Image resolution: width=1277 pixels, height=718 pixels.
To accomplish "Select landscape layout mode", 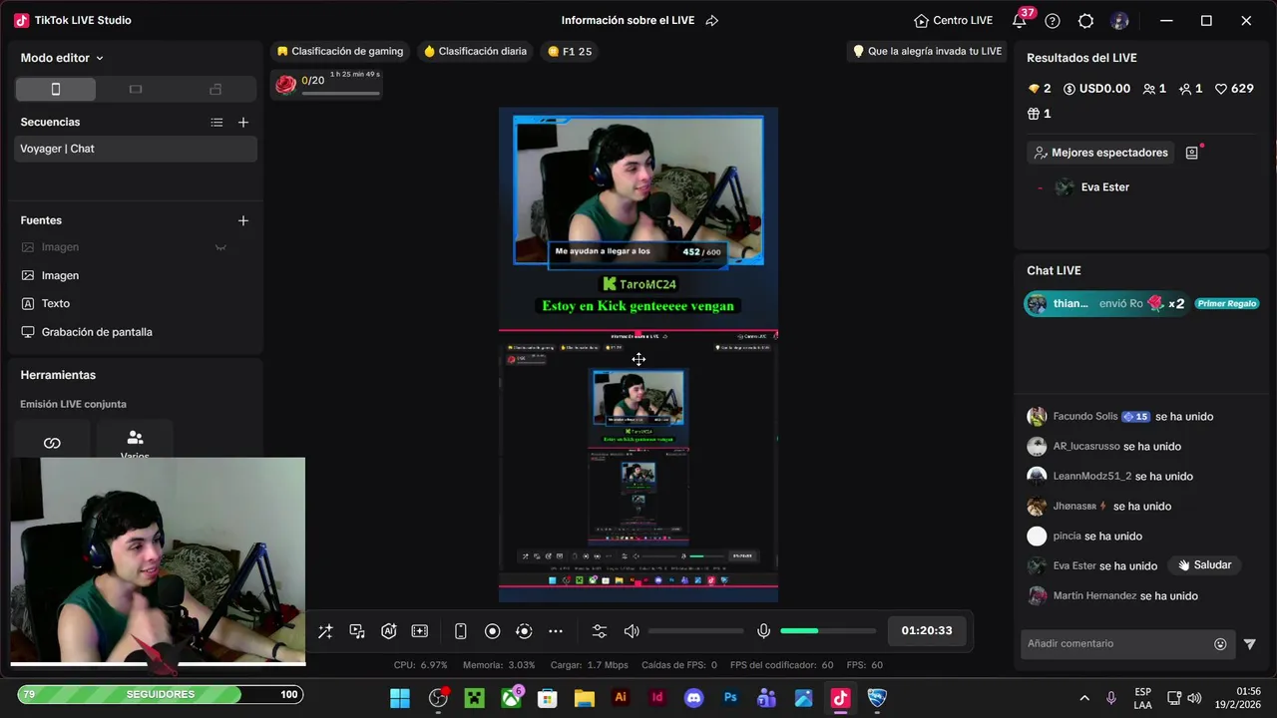I will coord(136,90).
